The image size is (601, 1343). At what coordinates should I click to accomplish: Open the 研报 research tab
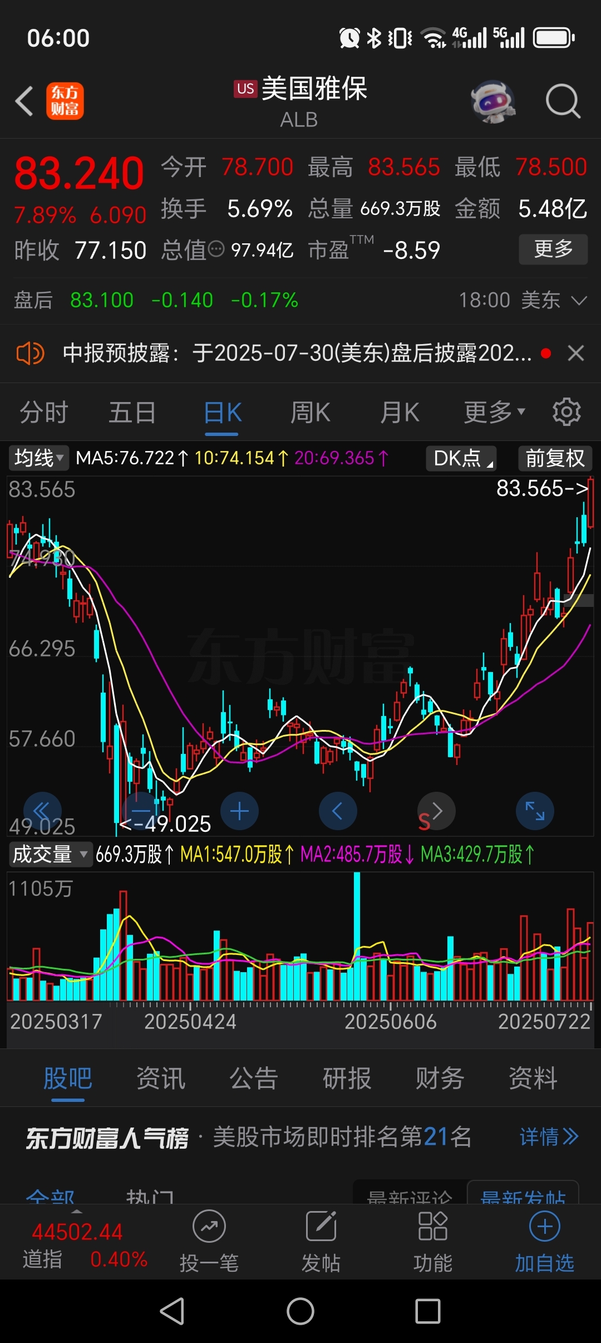pos(347,1078)
